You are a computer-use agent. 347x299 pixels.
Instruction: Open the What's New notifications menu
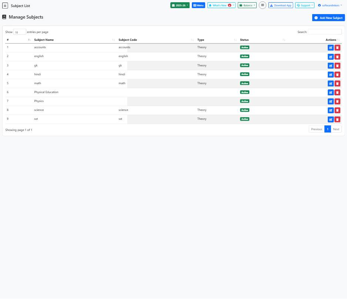[x=221, y=5]
